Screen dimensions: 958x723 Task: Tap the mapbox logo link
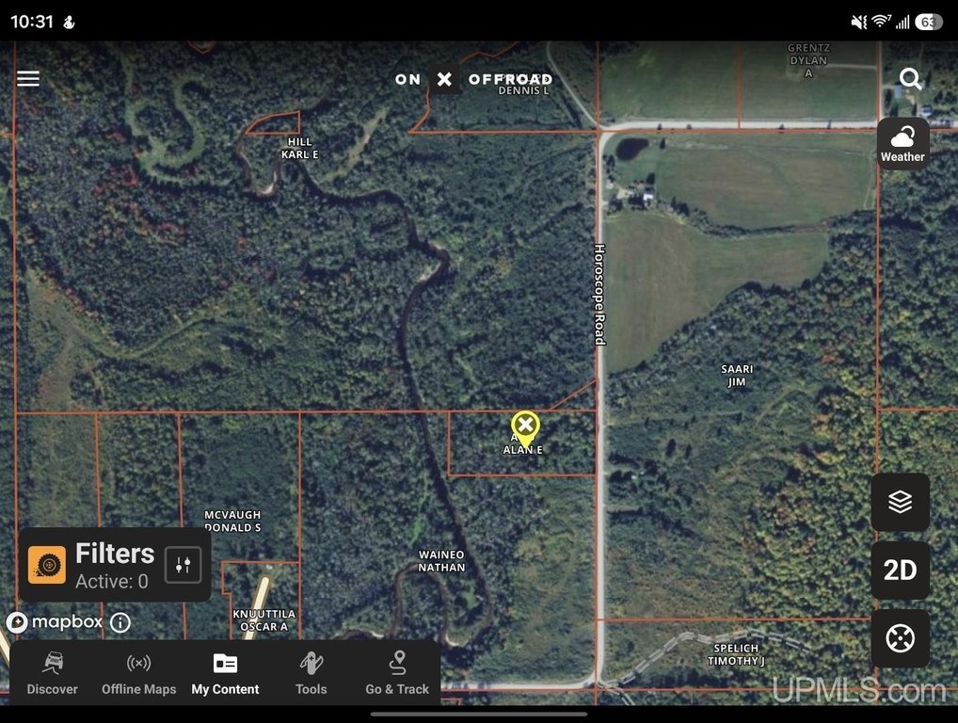click(x=55, y=622)
